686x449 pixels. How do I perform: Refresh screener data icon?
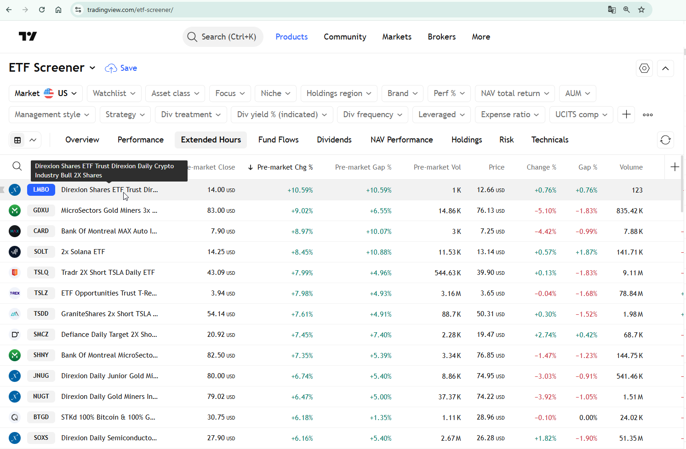pos(666,140)
